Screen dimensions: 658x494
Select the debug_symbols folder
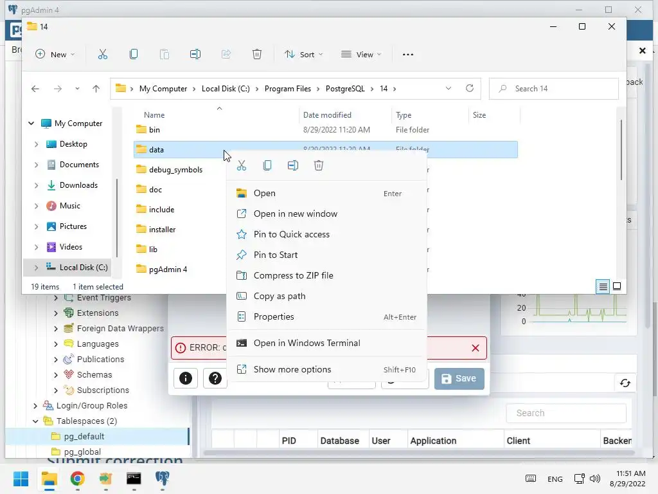point(175,170)
